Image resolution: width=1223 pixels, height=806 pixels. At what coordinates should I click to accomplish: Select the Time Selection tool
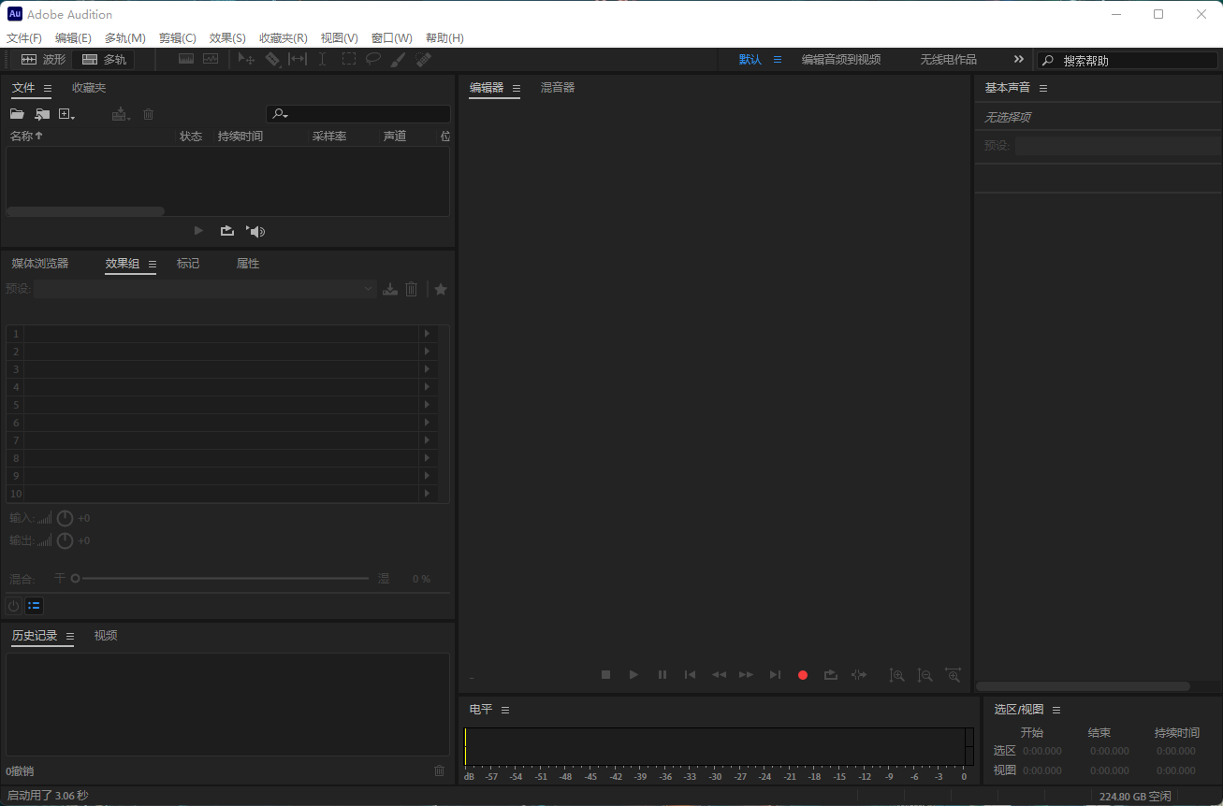322,59
